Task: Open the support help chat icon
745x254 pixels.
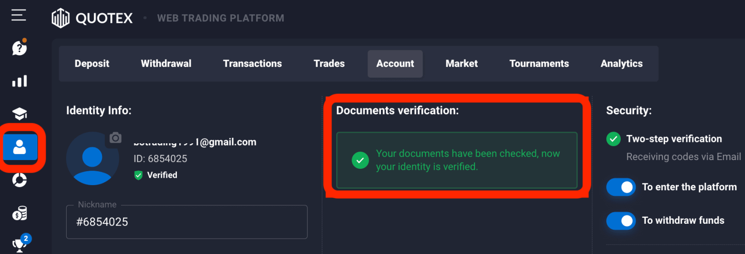Action: (x=19, y=47)
